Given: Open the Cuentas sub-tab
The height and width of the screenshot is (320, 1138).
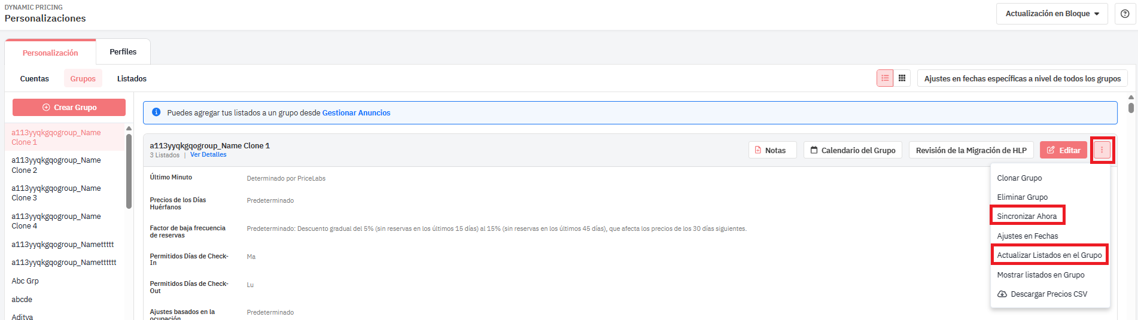Looking at the screenshot, I should pyautogui.click(x=35, y=79).
